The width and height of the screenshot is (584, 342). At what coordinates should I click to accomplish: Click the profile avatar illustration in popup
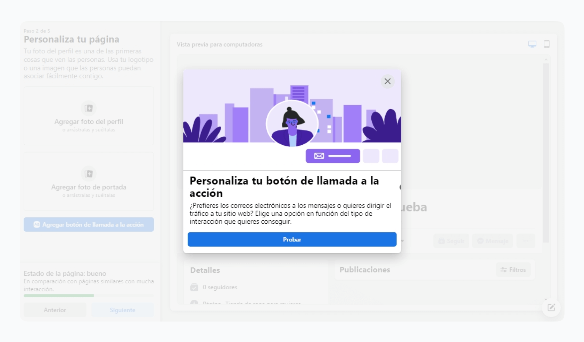(292, 123)
